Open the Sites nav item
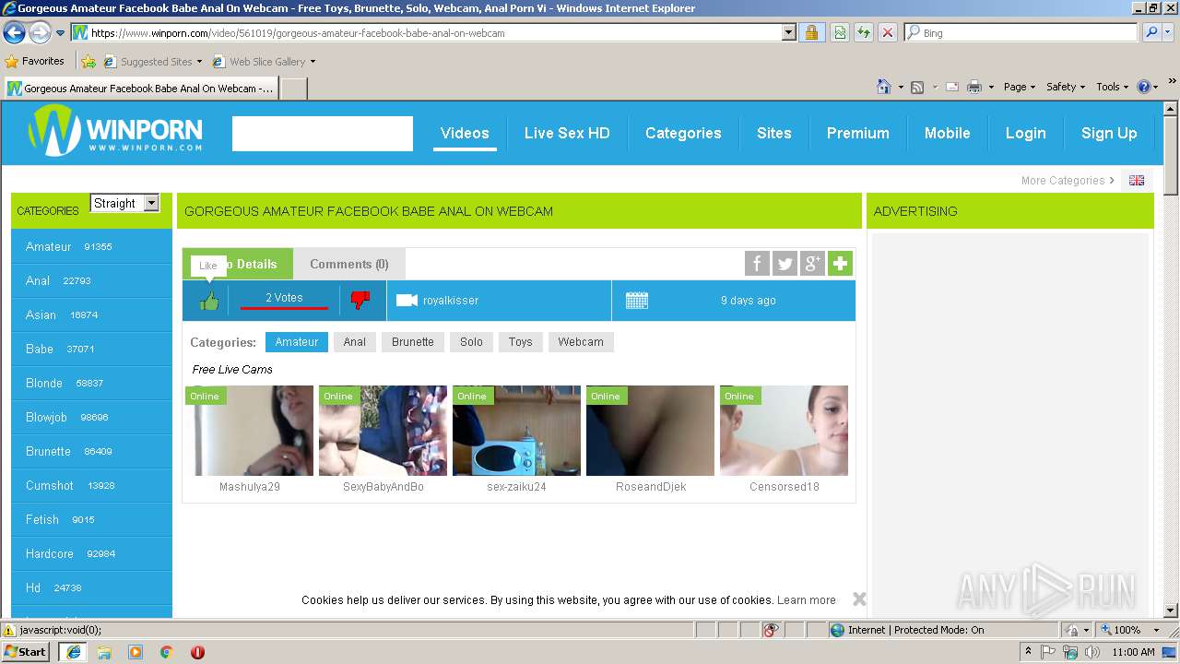The width and height of the screenshot is (1180, 664). (x=774, y=133)
